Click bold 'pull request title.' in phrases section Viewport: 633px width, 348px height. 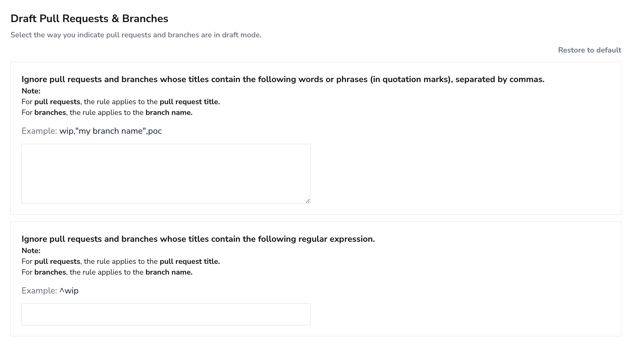point(190,102)
